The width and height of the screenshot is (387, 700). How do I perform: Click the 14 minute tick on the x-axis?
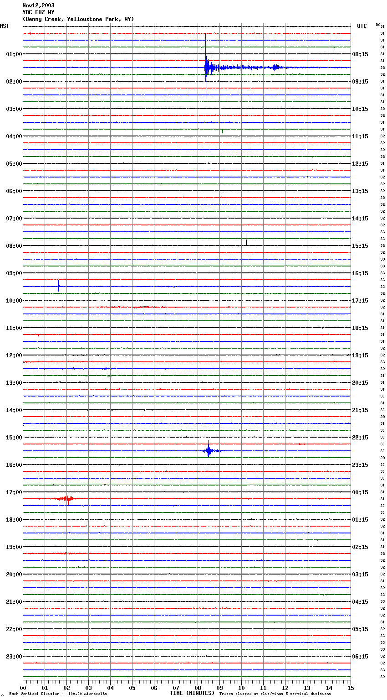tap(329, 687)
